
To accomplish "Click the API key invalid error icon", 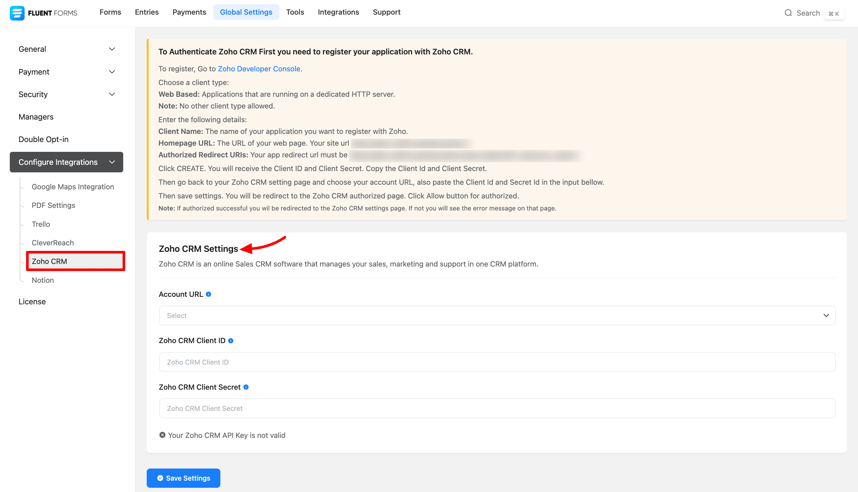I will coord(162,435).
